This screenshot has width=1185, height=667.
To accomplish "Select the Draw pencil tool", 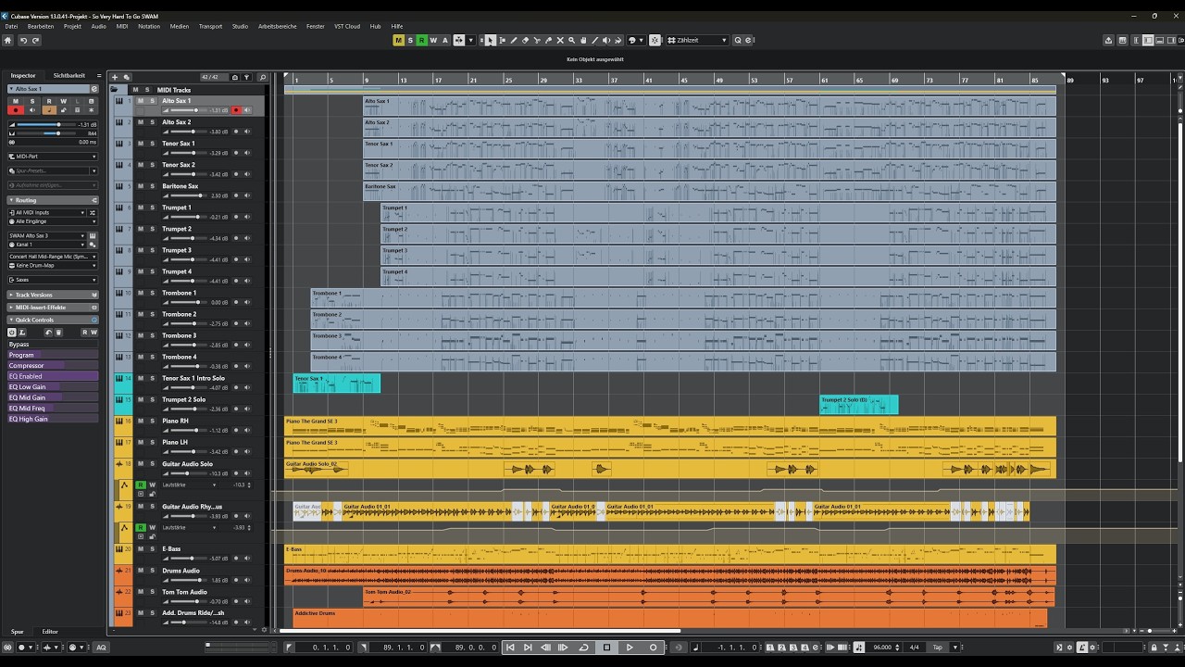I will (x=514, y=40).
